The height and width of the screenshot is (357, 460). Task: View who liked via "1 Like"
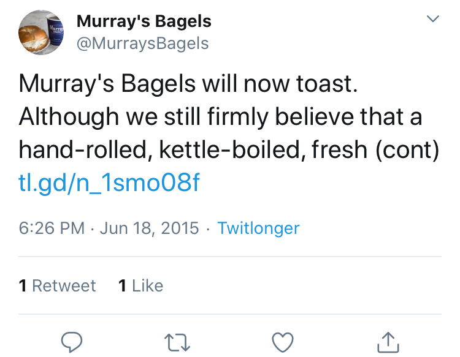(x=140, y=285)
